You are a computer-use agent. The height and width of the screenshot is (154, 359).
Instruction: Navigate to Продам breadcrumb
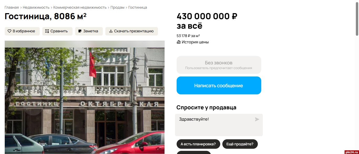pos(117,7)
